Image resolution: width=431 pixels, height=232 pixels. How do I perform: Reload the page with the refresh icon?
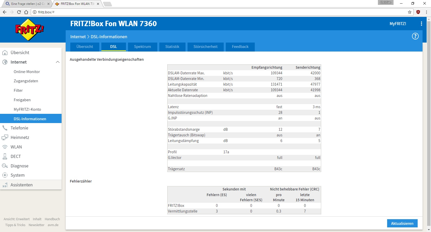pos(19,12)
